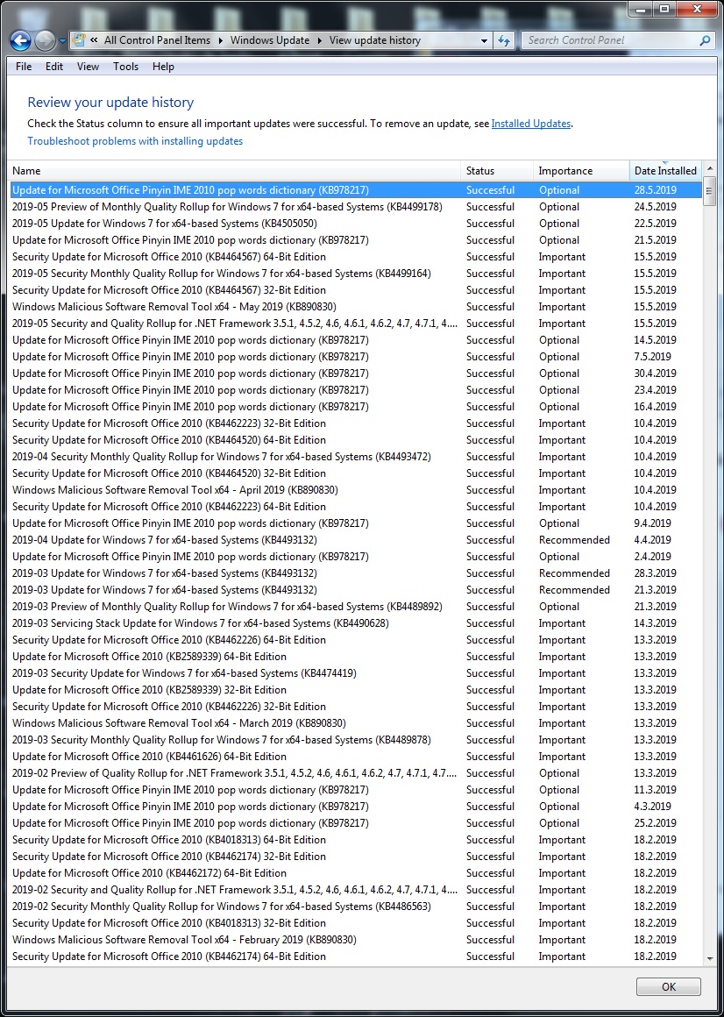Select KB4499164 Security Monthly Quality Rollup row
Screen dimensions: 724x1017
[x=355, y=273]
